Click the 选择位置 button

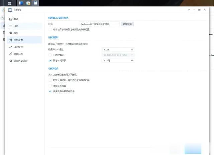[127, 24]
